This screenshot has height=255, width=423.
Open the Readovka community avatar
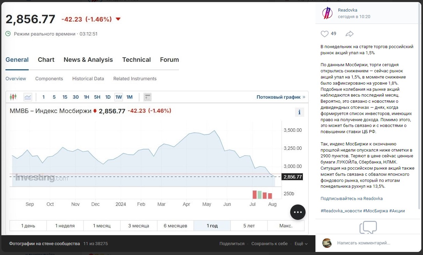coord(327,13)
